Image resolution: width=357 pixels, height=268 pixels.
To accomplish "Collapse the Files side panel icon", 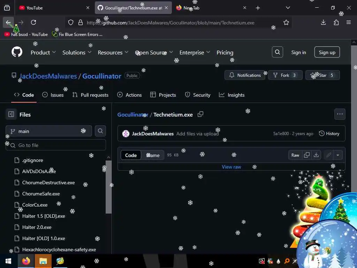I will (x=11, y=114).
